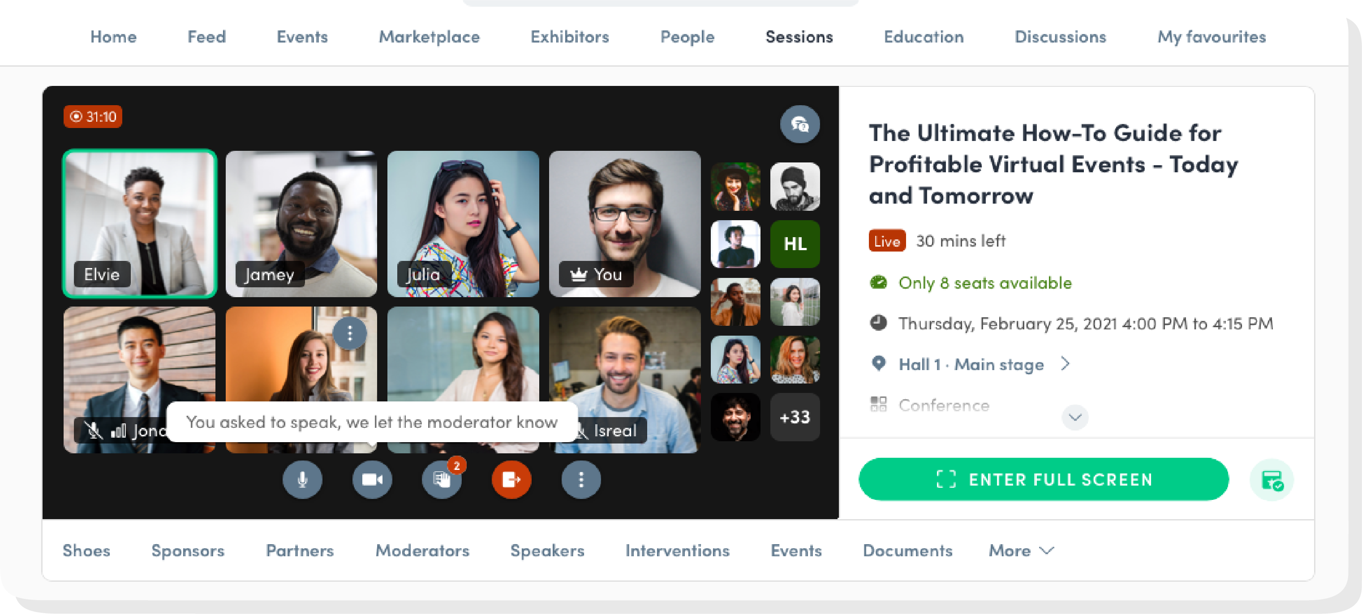Click the red leave session button
The height and width of the screenshot is (614, 1362).
point(511,480)
